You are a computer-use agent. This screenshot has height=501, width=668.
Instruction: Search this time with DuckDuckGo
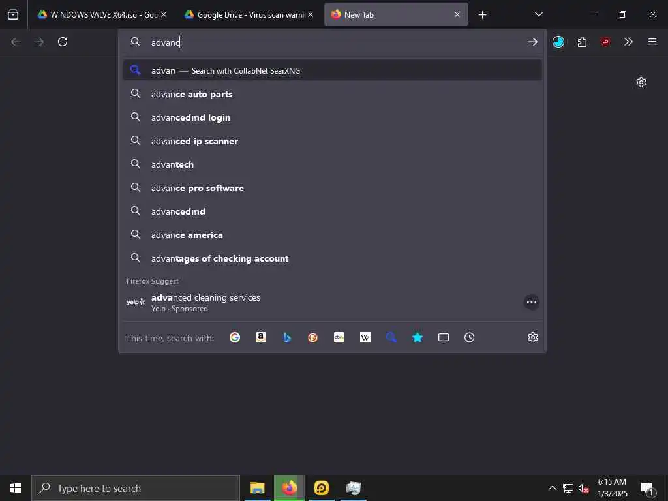pos(312,337)
